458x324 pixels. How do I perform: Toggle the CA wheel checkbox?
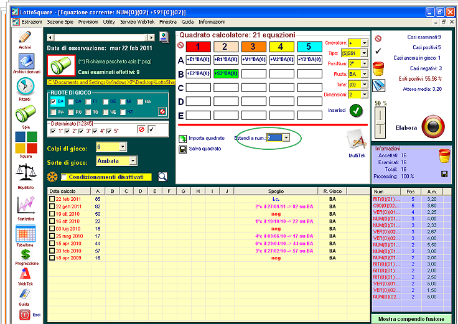pos(71,101)
